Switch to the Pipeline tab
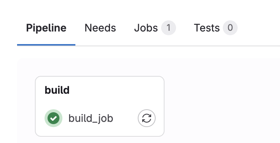280x143 pixels. tap(46, 28)
